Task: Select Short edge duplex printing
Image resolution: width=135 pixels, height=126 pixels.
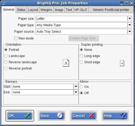Action: point(81,62)
